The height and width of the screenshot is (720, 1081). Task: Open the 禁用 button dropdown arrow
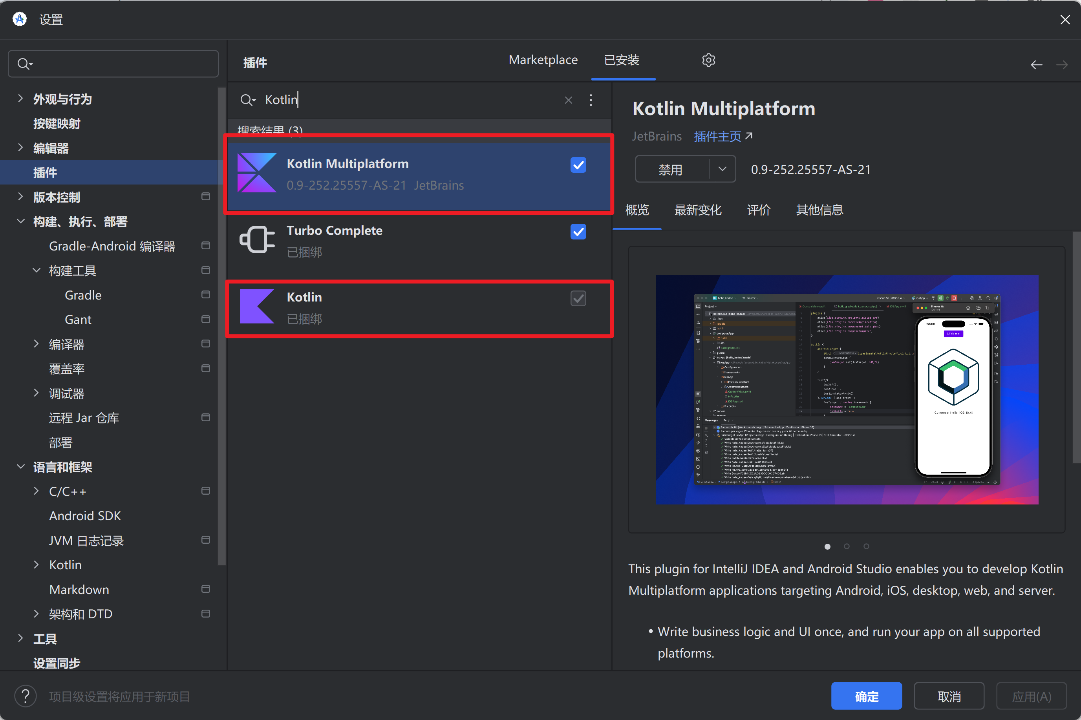click(x=722, y=169)
